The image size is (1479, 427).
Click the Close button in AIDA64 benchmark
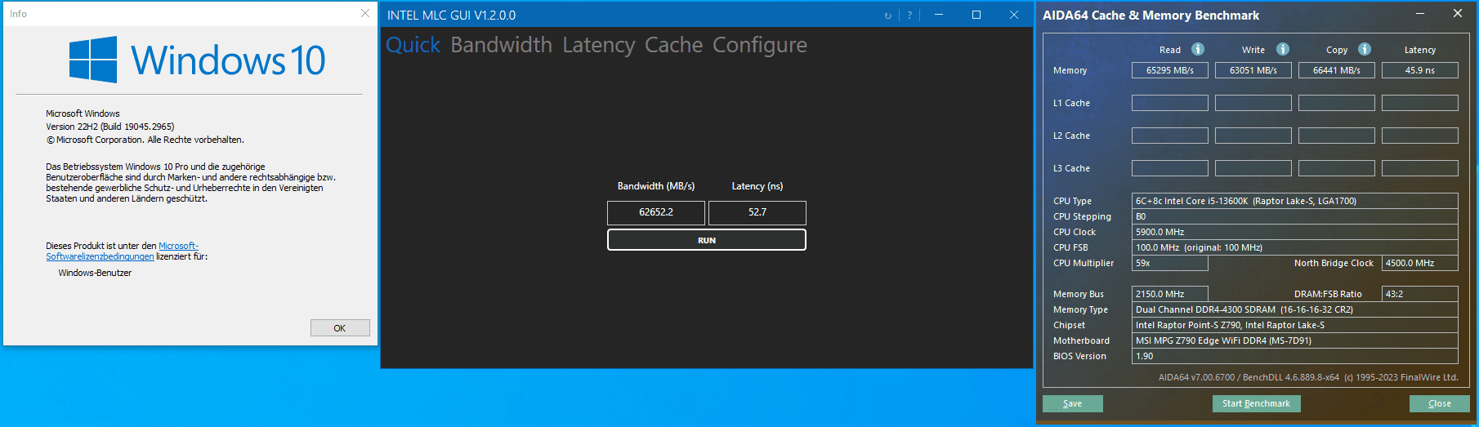point(1439,403)
